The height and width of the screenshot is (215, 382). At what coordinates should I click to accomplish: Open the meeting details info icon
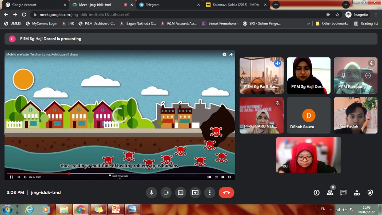317,193
